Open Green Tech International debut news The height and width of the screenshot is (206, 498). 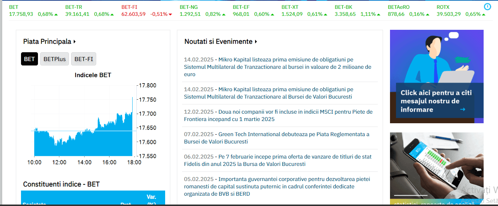point(276,138)
